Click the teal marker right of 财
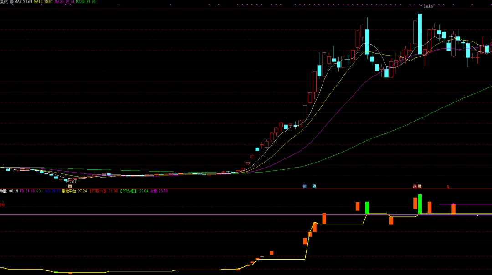Viewport: 492px width, 275px height. click(x=314, y=186)
